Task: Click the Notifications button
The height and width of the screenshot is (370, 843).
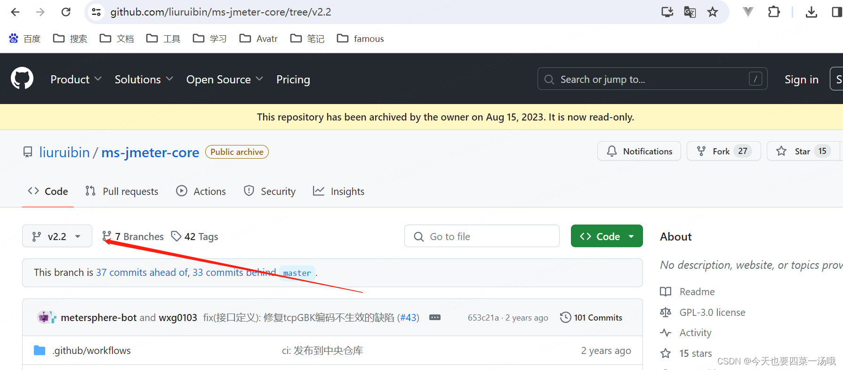Action: pyautogui.click(x=639, y=151)
